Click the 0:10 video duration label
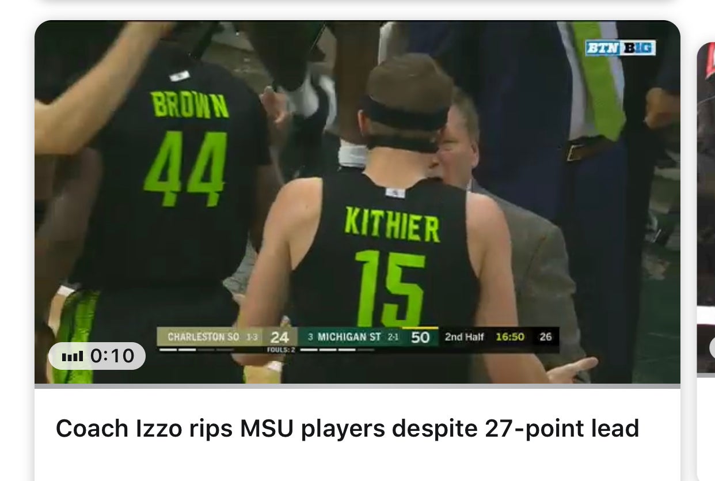The image size is (715, 481). tap(113, 356)
